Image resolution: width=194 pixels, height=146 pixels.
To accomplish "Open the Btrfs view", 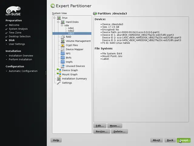I will pos(69,58).
